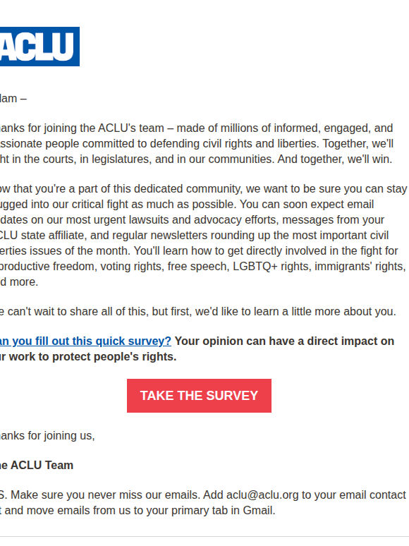
Task: Click the words 'ACLU's team' in first paragraph
Action: pyautogui.click(x=131, y=128)
